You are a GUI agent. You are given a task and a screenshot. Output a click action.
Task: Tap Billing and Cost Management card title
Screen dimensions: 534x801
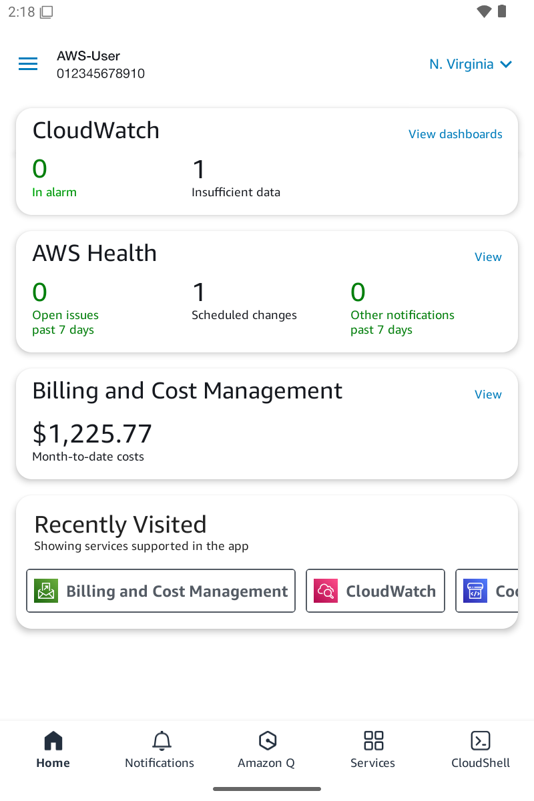[187, 391]
